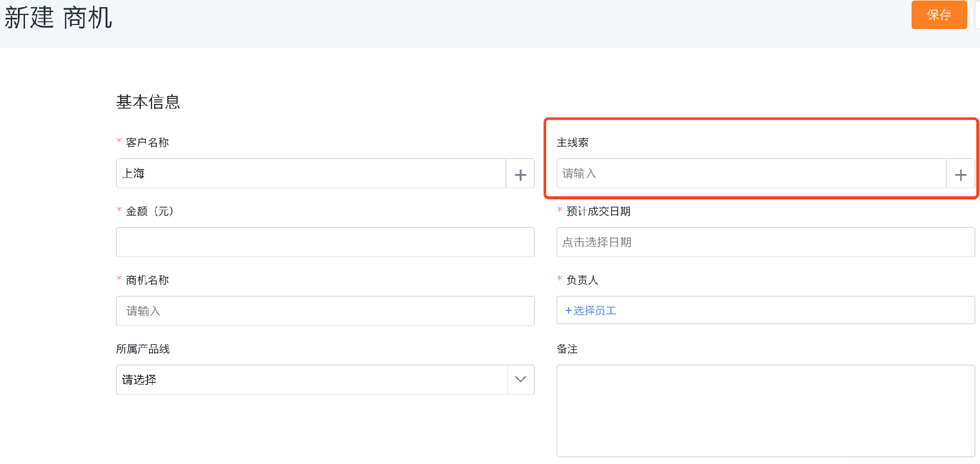Click the 预计成交日期 field label

pos(599,211)
